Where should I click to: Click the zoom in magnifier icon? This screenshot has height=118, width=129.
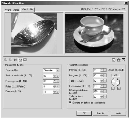coord(5,60)
